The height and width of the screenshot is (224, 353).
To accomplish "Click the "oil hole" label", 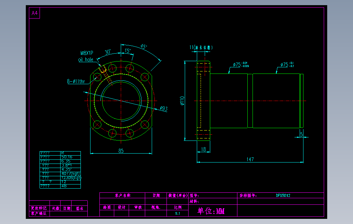I will (x=86, y=59).
